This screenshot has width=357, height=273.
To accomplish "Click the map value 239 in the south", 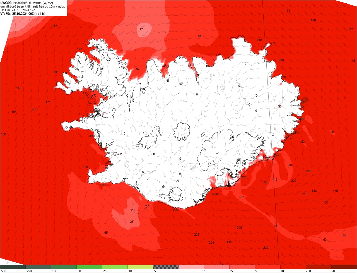I will point(266,248).
